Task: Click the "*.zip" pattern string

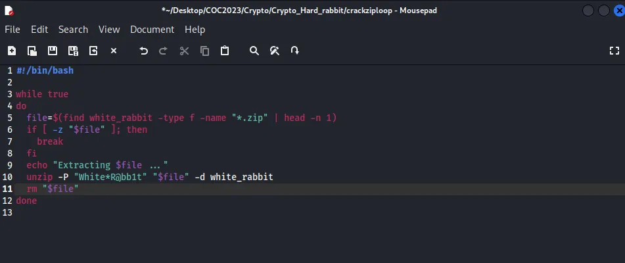Action: (250, 118)
